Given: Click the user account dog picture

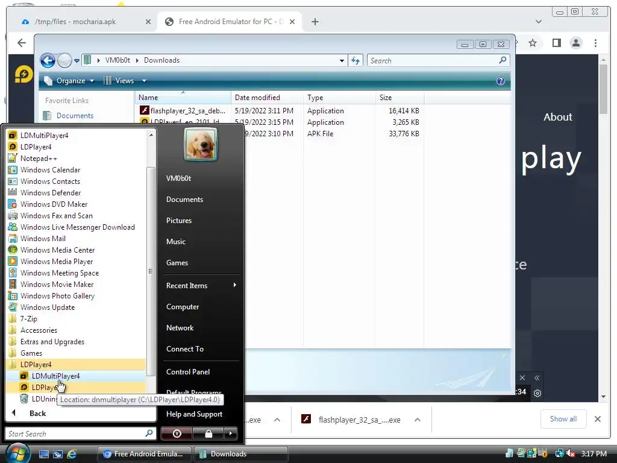Looking at the screenshot, I should pos(200,145).
